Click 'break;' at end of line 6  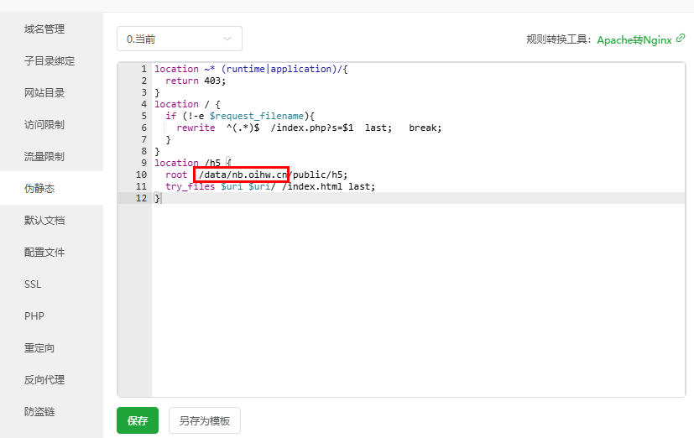425,128
